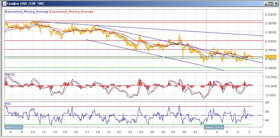Click the RSI indicator panel label
280x138 pixels.
7,103
